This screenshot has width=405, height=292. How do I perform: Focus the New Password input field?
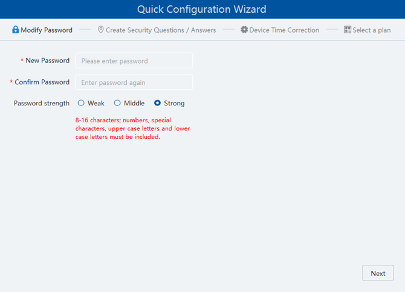tap(134, 61)
